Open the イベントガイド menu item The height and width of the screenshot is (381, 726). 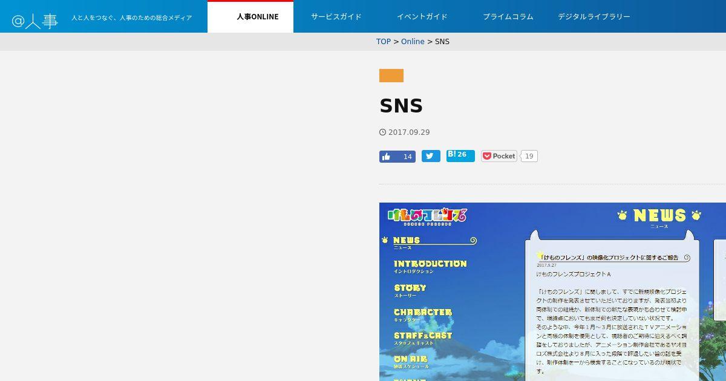422,17
